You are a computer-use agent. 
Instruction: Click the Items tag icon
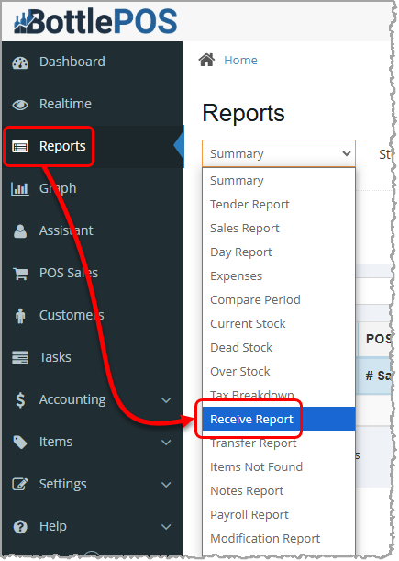(20, 443)
